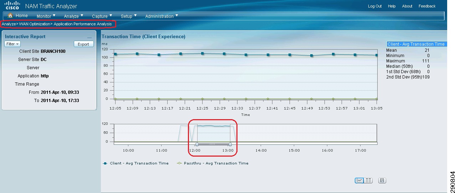Click the Interactive Report panel title
The width and height of the screenshot is (455, 193).
pyautogui.click(x=25, y=36)
